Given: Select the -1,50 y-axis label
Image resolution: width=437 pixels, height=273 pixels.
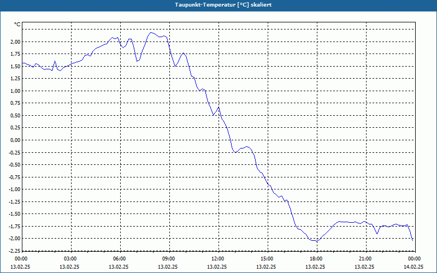Looking at the screenshot, I should pyautogui.click(x=15, y=214).
